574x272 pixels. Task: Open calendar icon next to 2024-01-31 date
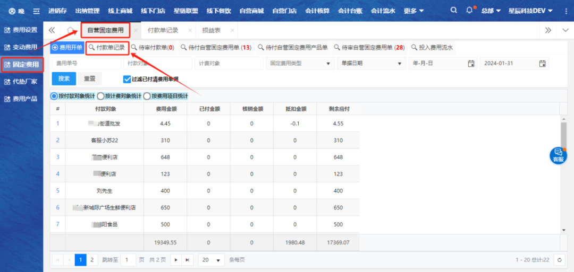click(x=542, y=64)
